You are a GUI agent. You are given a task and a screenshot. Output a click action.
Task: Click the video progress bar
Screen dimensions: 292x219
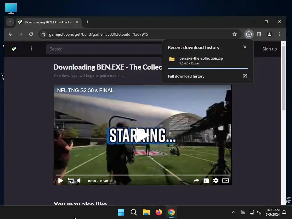click(143, 175)
